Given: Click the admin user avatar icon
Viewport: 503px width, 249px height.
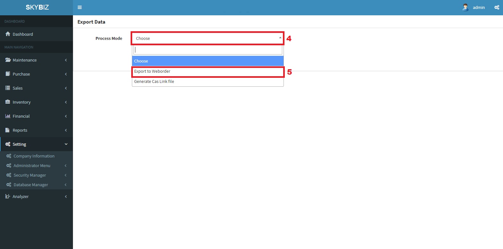Looking at the screenshot, I should [465, 7].
